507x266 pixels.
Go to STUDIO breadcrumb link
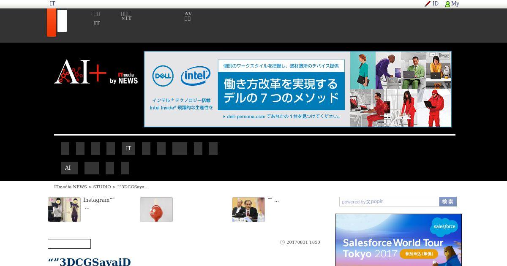point(102,187)
